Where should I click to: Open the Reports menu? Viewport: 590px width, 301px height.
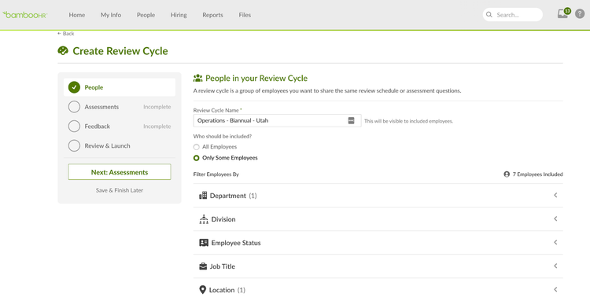click(212, 15)
